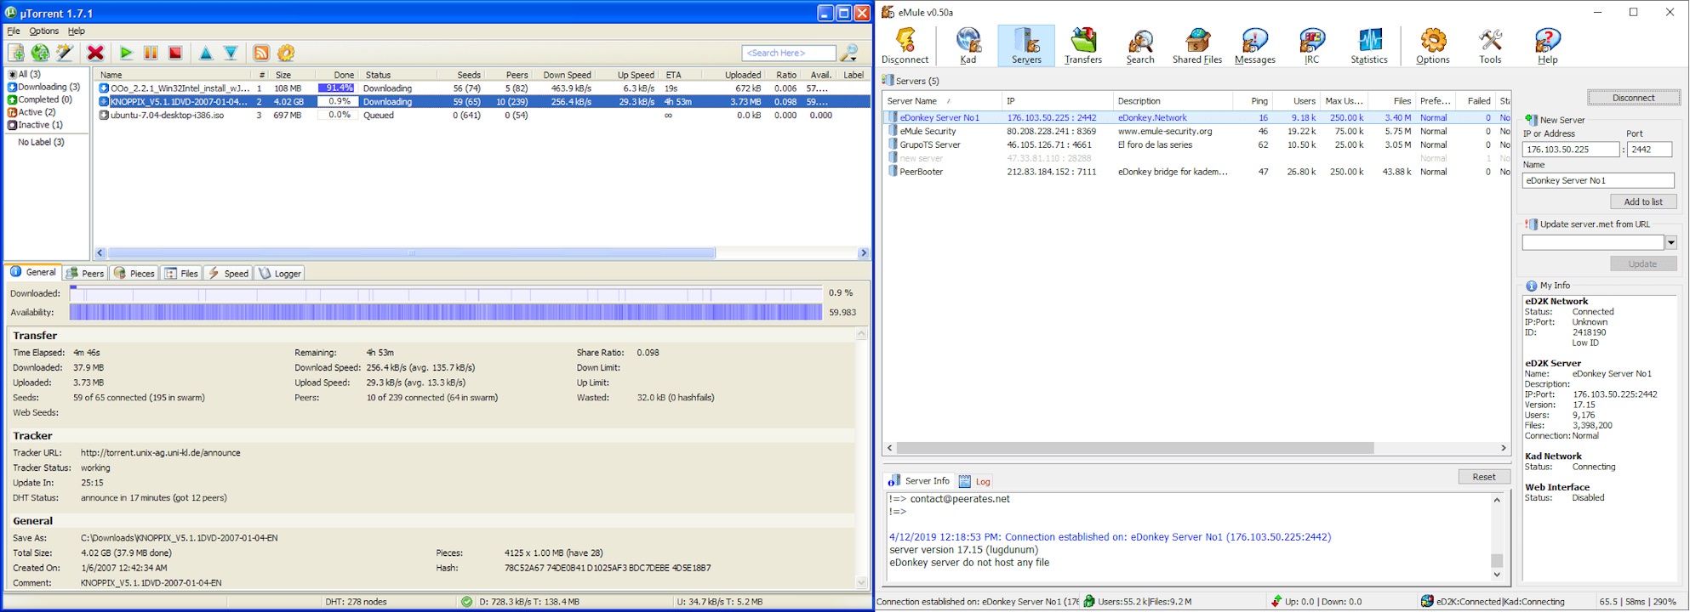Viewport: 1690px width, 612px height.
Task: Click the red Stop torrent icon
Action: (x=175, y=53)
